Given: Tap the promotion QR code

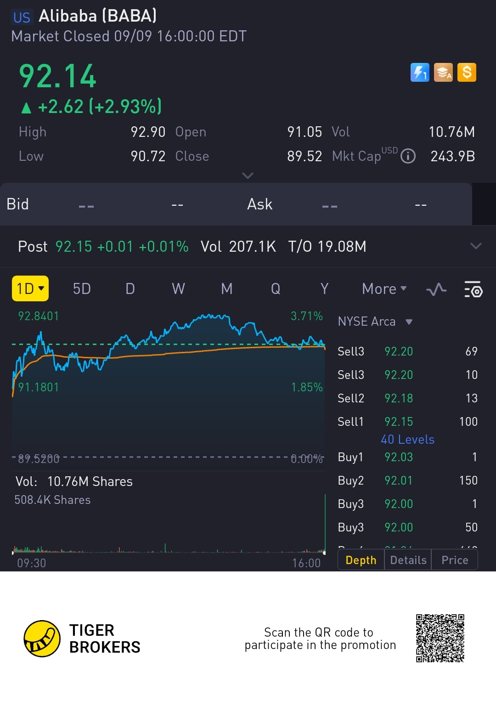Looking at the screenshot, I should point(440,638).
